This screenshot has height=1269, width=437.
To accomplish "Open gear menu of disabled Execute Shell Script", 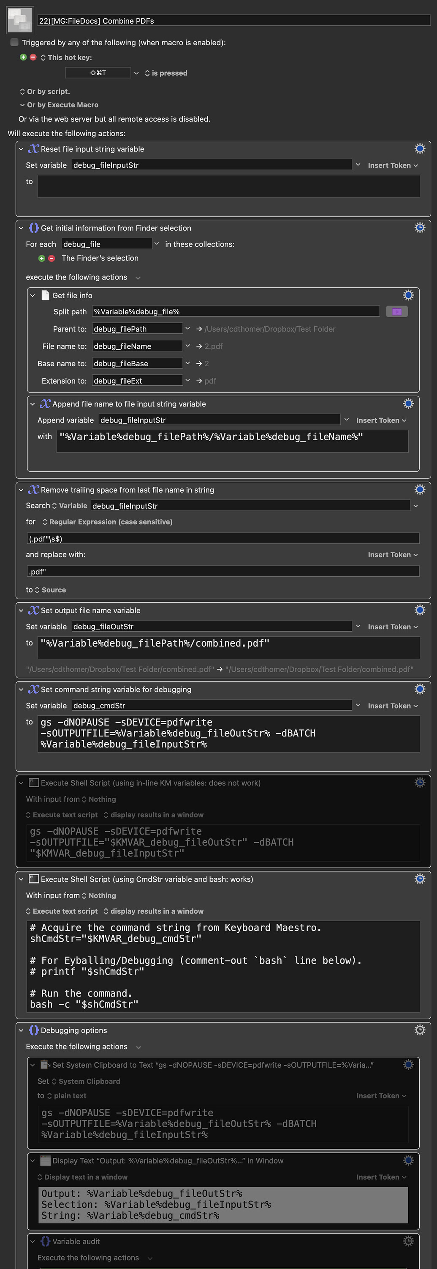I will pos(420,783).
